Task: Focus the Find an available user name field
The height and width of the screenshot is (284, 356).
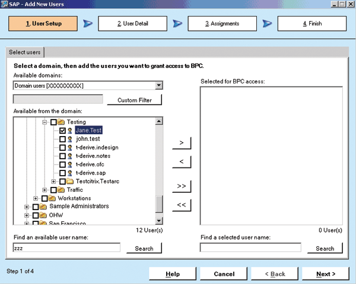Action: click(x=66, y=248)
